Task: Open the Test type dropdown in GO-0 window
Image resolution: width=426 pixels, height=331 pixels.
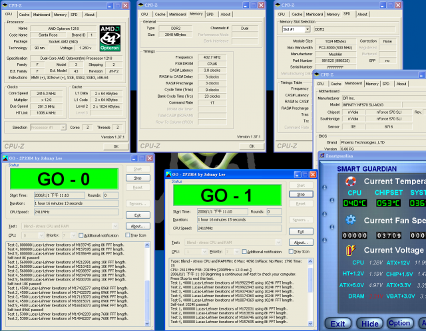Action: coord(115,226)
